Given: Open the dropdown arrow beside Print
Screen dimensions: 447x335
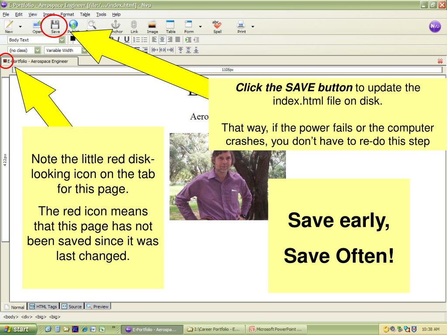Looking at the screenshot, I should (x=253, y=27).
